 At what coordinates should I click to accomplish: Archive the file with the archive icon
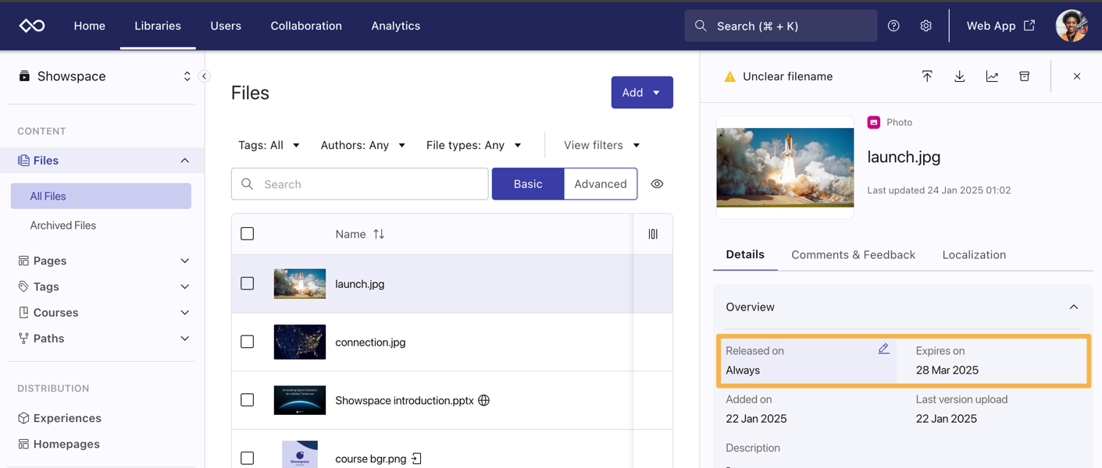(1024, 76)
